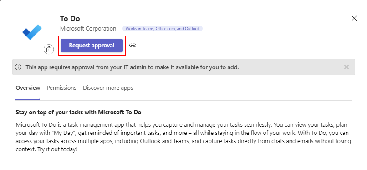Close the To Do app details dialog

click(x=354, y=18)
